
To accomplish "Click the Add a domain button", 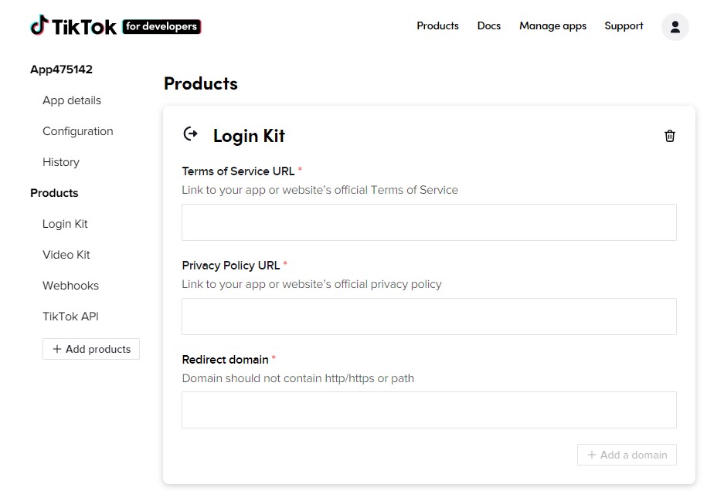I will [627, 455].
